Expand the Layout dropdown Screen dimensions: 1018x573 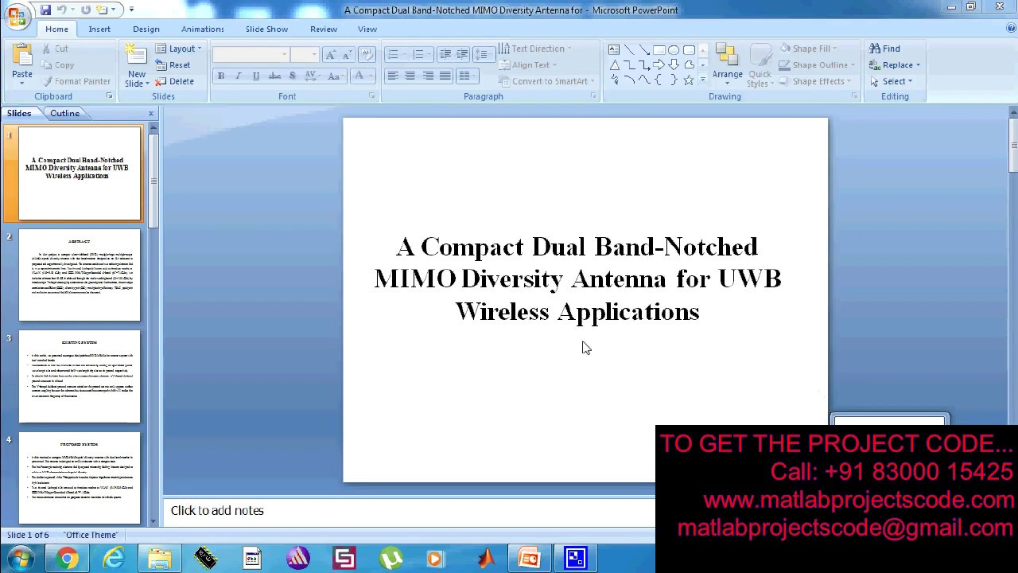pyautogui.click(x=179, y=49)
